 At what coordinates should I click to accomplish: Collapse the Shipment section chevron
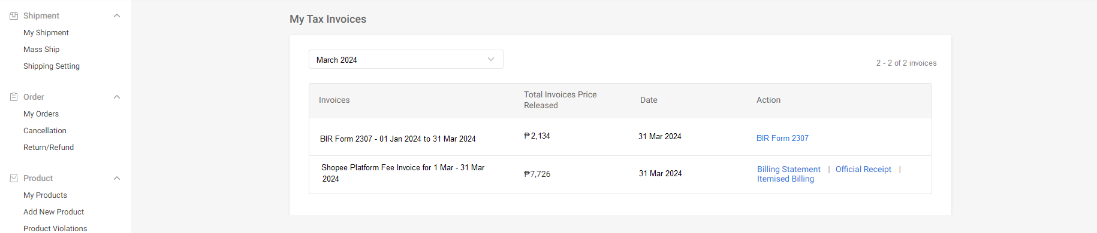(117, 16)
